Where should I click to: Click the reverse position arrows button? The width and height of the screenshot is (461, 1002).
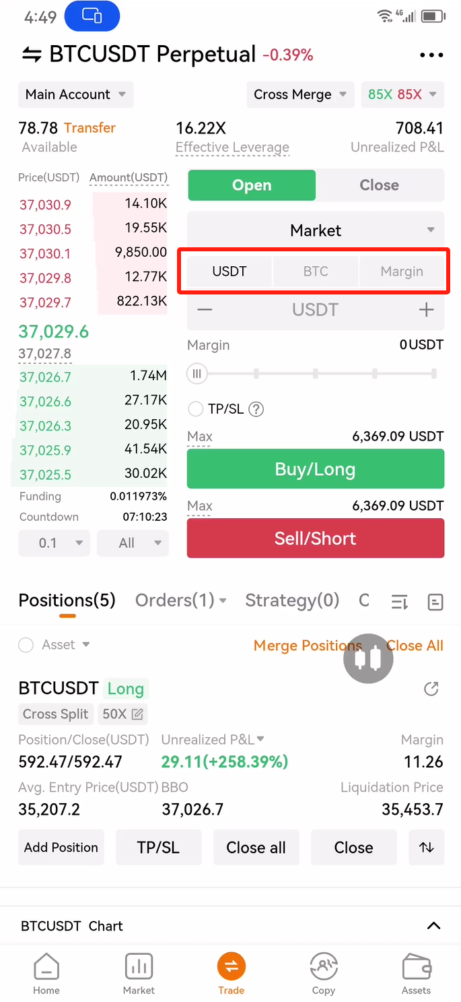click(x=426, y=848)
